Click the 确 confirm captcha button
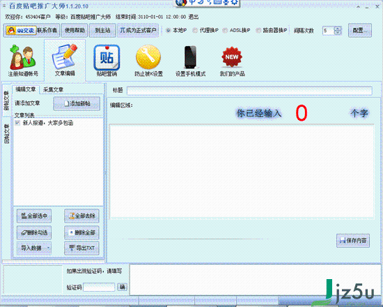Viewport: 383px width, 307px height. pyautogui.click(x=122, y=287)
